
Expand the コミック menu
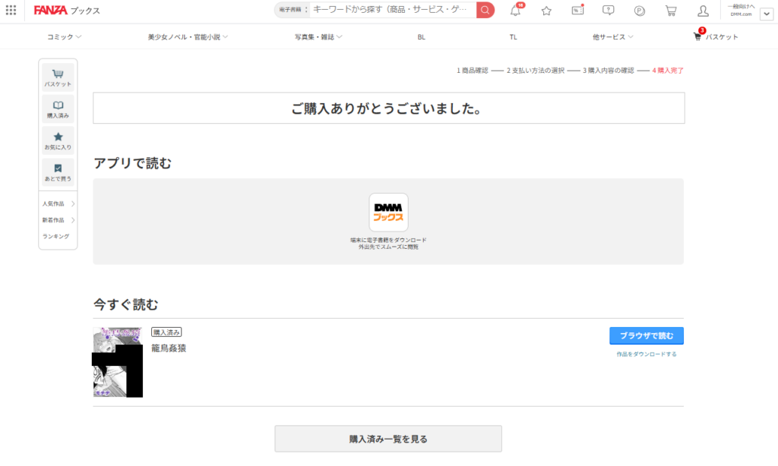[x=64, y=36]
